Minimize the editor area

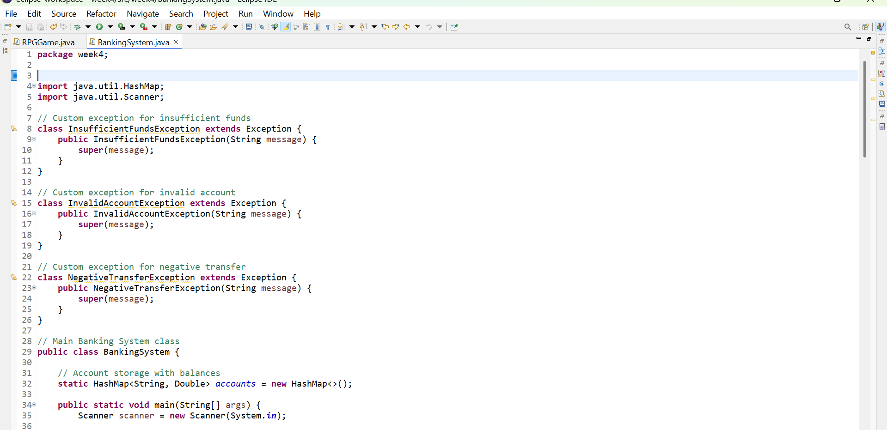click(859, 38)
